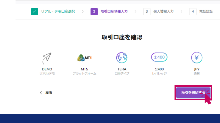Click the MT5 label under the logo
The height and width of the screenshot is (123, 220).
coord(84,69)
